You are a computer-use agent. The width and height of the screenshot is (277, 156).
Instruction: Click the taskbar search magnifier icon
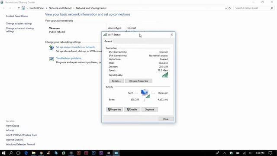click(11, 153)
